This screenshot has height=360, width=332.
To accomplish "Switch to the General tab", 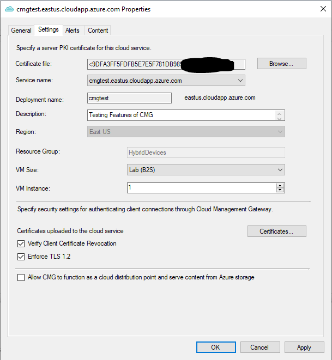I will click(21, 30).
